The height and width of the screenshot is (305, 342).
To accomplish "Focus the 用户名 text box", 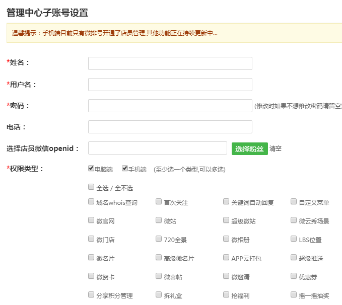I will pos(170,85).
